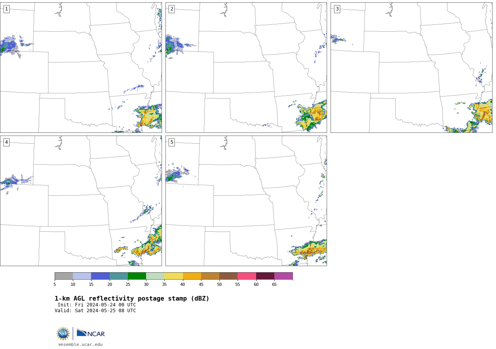Click the 'Valid: Sat 2024-05-25 08 UTC' text
496x349 pixels.
[95, 311]
